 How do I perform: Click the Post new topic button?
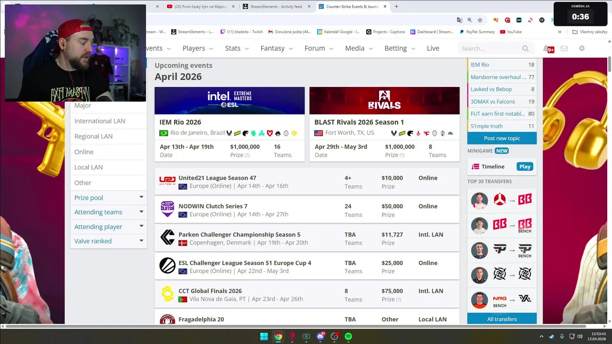point(502,138)
